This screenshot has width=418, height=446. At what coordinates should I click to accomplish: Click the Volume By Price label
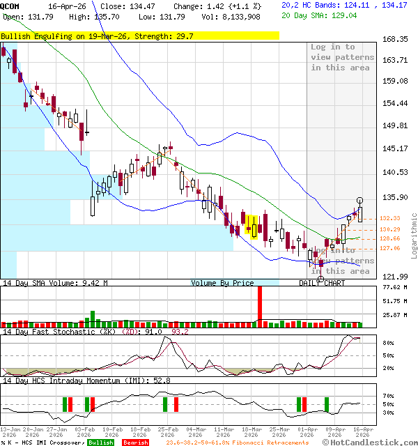[223, 283]
